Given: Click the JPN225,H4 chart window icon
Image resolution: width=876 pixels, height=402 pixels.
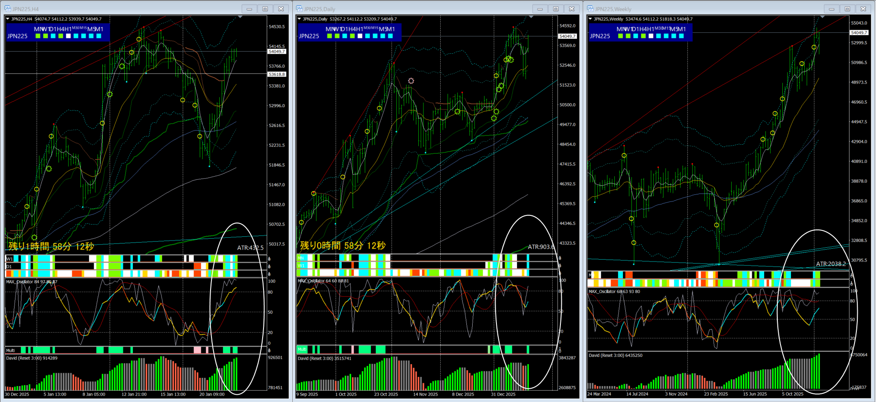Looking at the screenshot, I should point(7,9).
